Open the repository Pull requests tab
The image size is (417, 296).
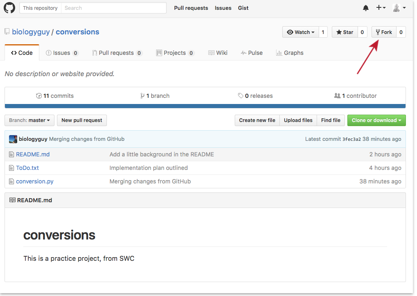[117, 53]
